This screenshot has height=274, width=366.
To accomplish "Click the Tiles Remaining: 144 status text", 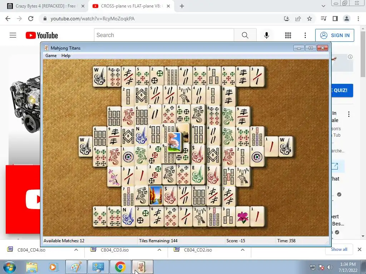I will (158, 241).
